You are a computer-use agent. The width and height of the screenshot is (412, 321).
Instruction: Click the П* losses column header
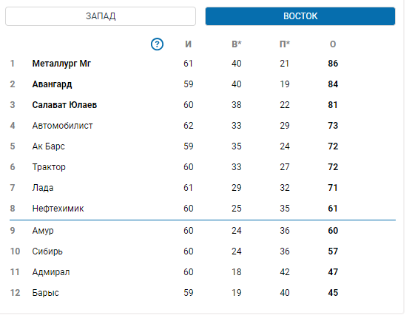(x=285, y=44)
